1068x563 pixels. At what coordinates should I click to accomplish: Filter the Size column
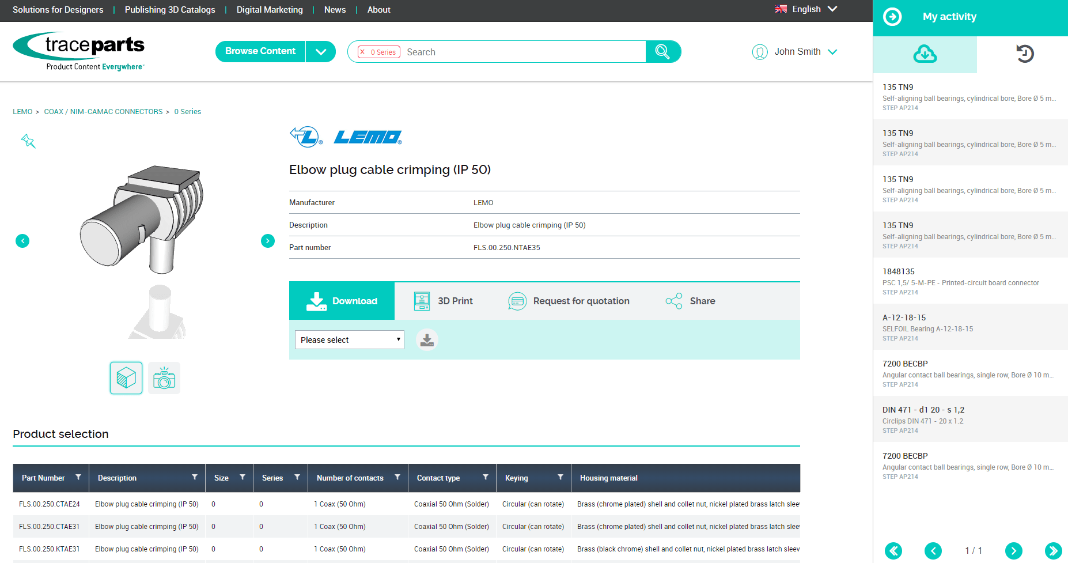[x=243, y=477]
